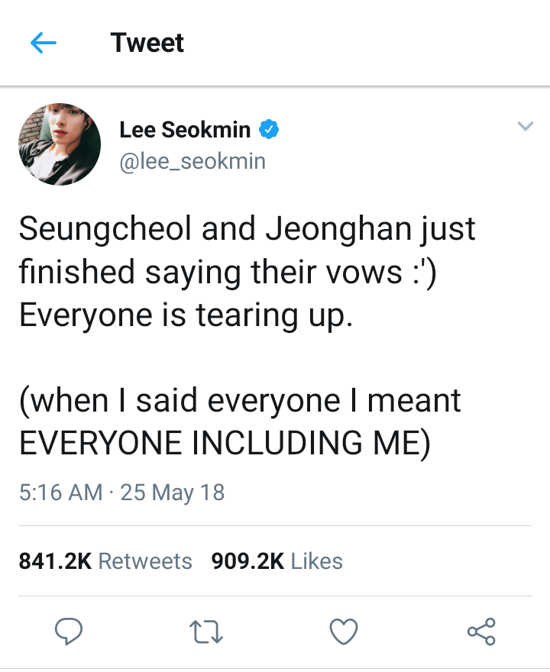
Task: Tap the tweet text about Seungcheol and Jeonghan
Action: tap(247, 337)
